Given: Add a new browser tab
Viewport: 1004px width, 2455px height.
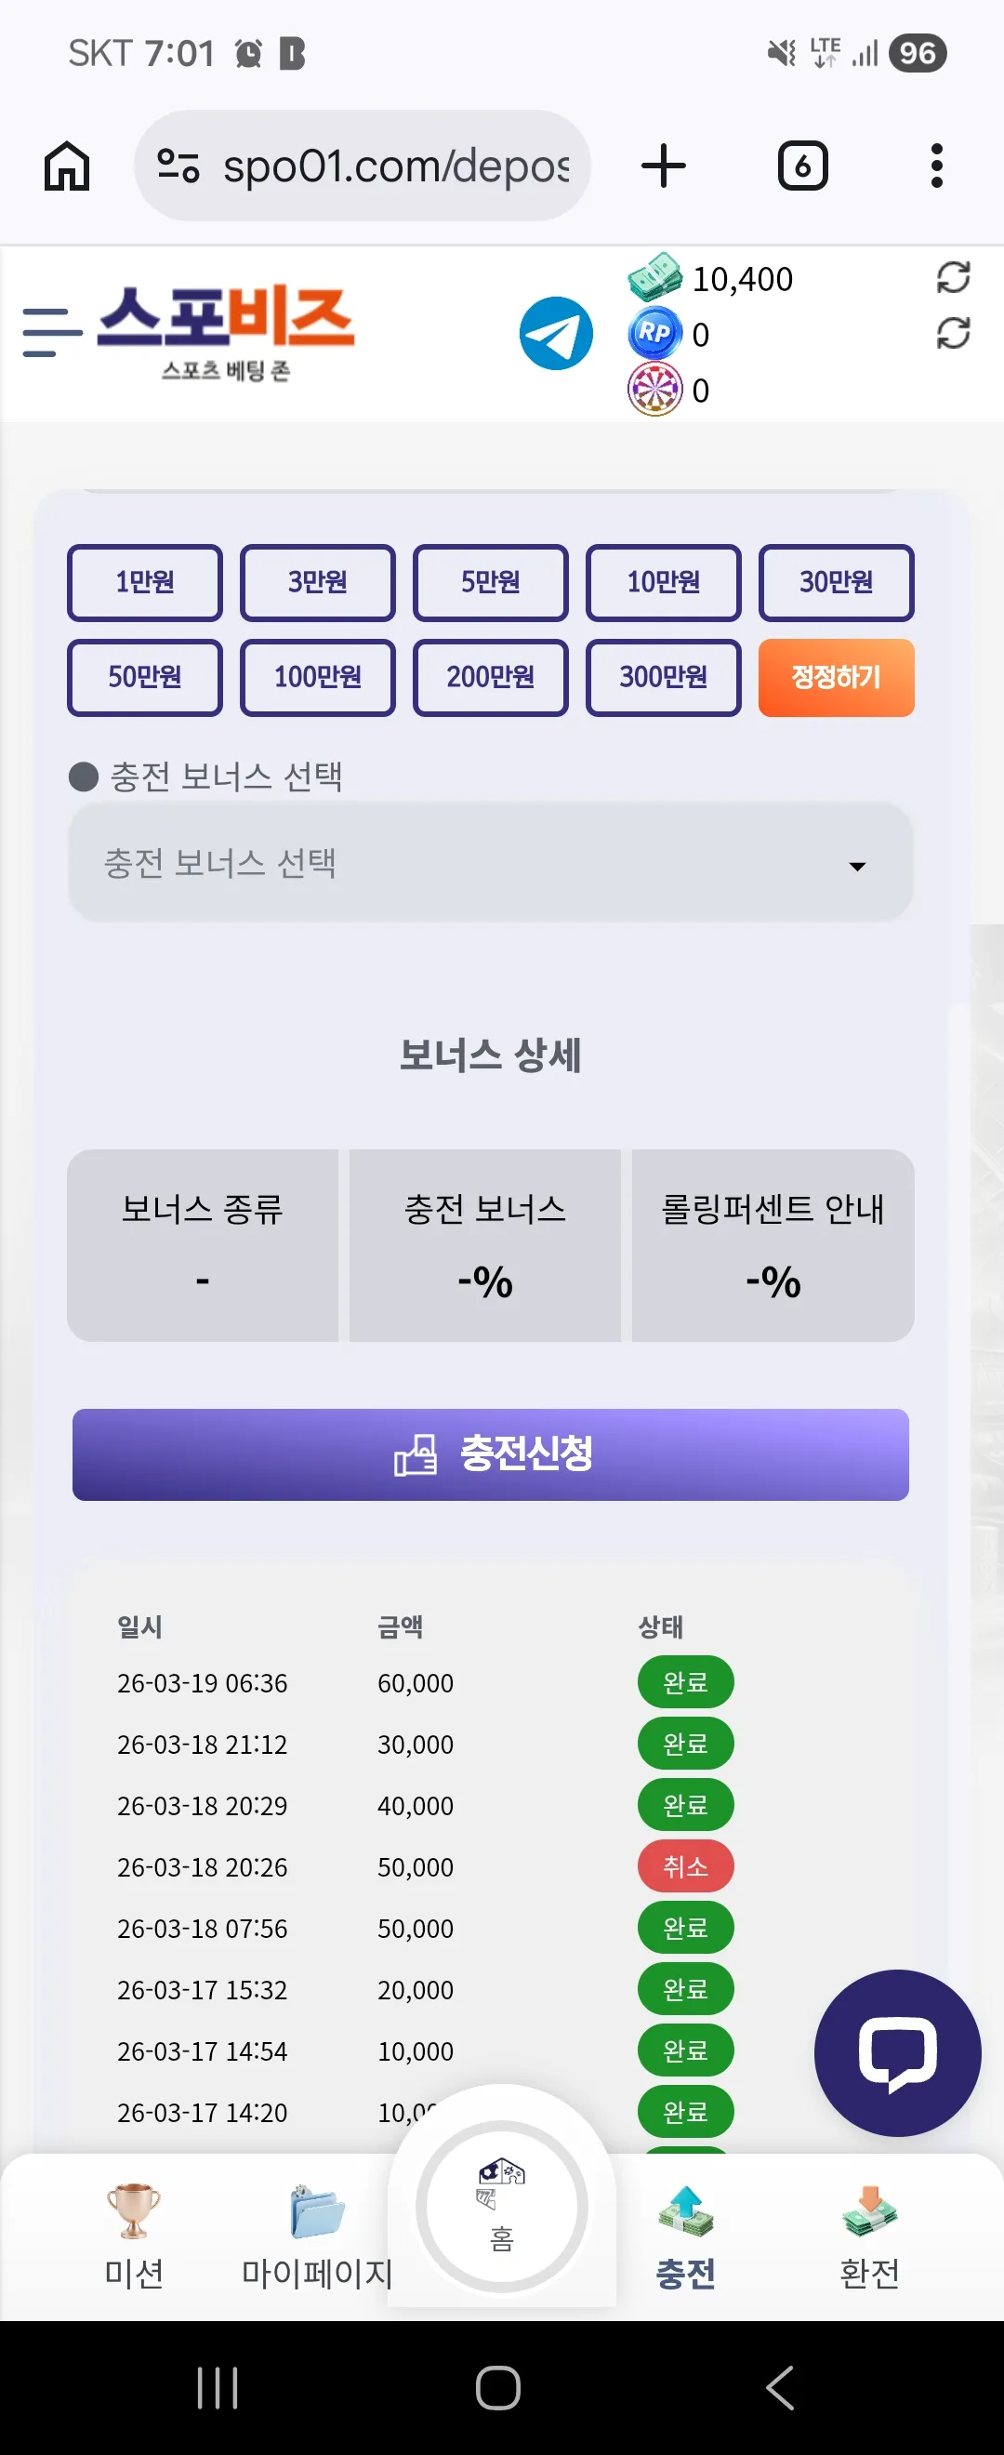Looking at the screenshot, I should click(663, 166).
